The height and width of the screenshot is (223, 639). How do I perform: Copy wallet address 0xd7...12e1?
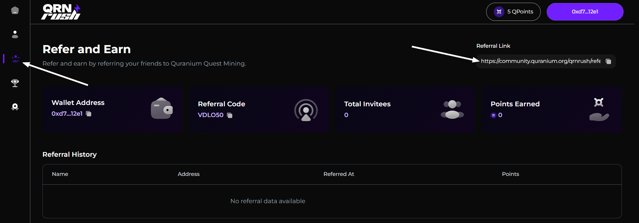pos(89,114)
